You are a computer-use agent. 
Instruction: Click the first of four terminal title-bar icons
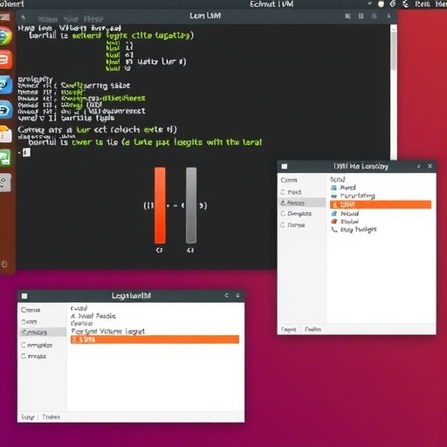pos(347,17)
